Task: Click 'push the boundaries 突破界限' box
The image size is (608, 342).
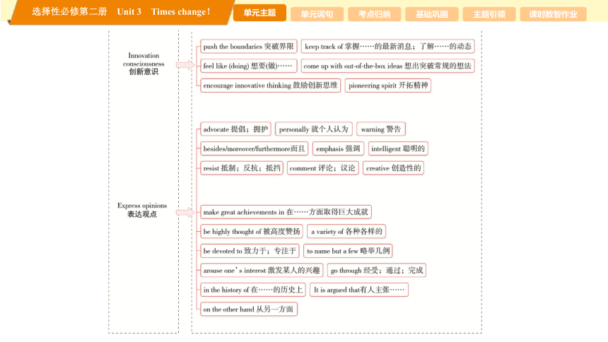Action: (x=249, y=47)
